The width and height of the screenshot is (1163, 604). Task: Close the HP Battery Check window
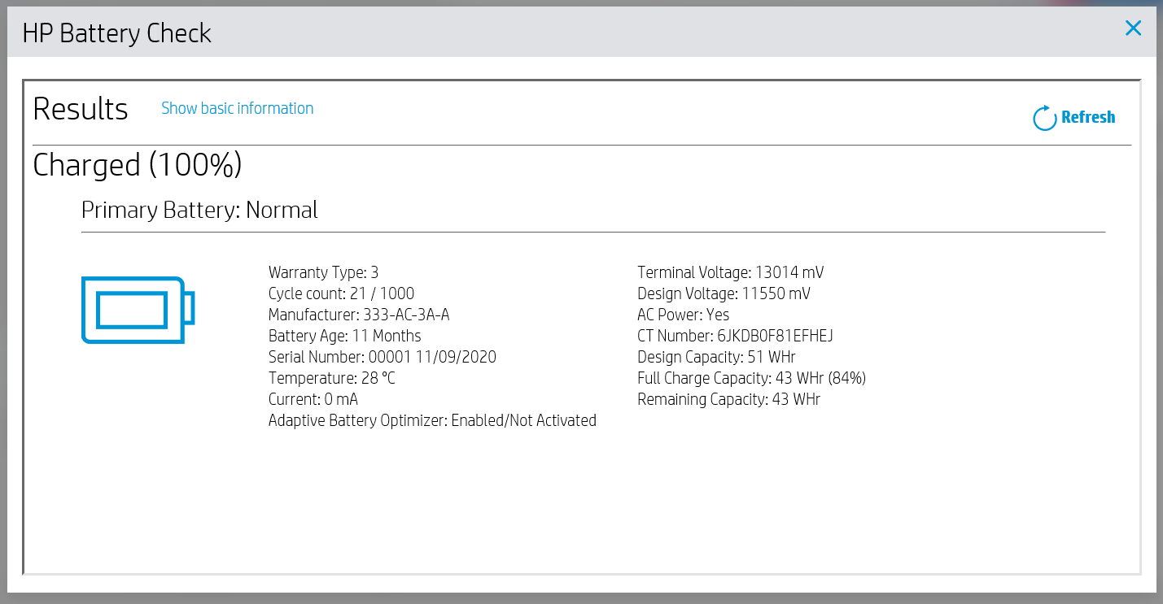[1133, 28]
